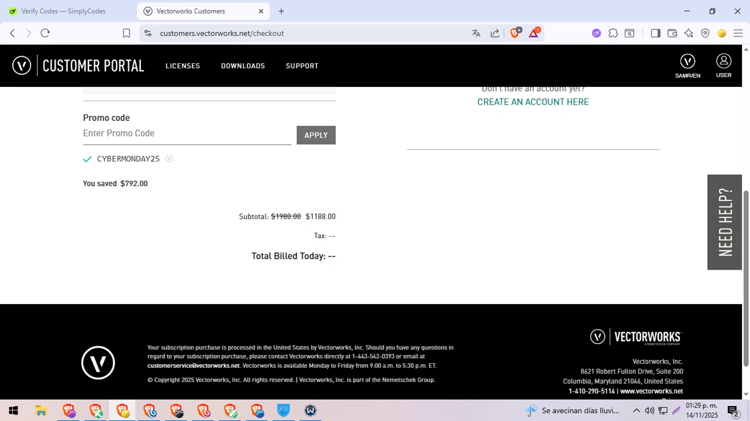Click the browser back arrow
The height and width of the screenshot is (421, 750).
12,33
